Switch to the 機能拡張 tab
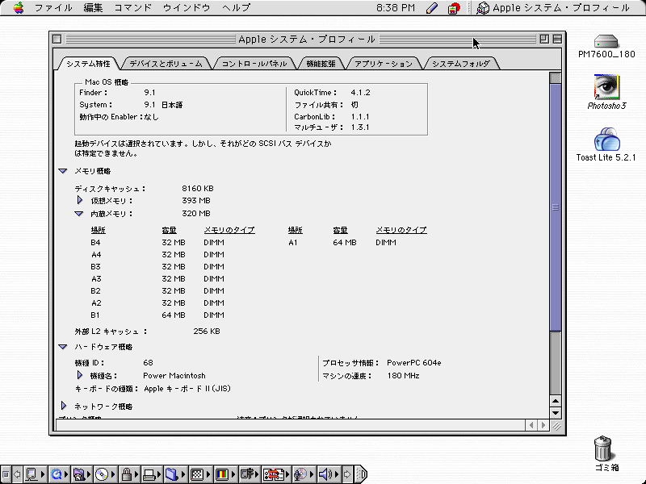Viewport: 646px width, 484px height. [321, 64]
